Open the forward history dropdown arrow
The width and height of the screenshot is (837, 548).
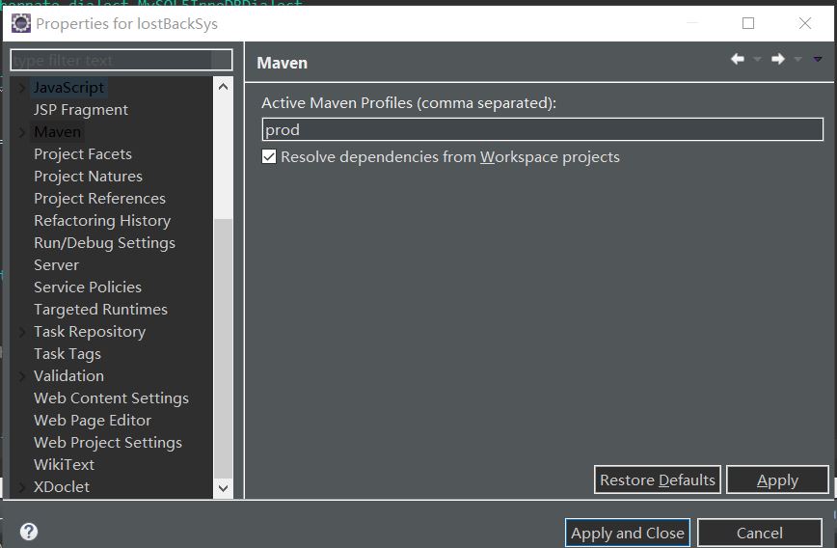coord(797,59)
